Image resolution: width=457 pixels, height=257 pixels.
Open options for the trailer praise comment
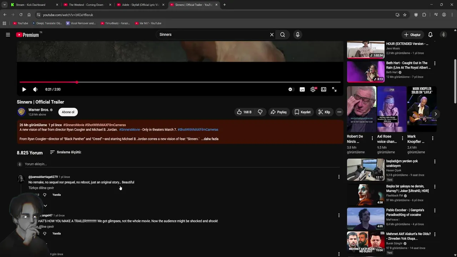click(339, 215)
